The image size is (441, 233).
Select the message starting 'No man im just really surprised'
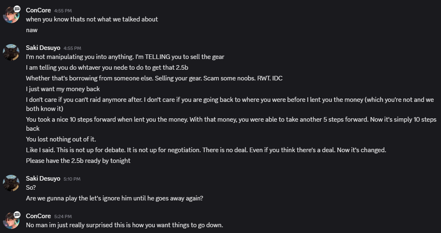coord(124,225)
